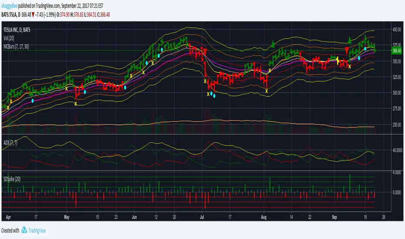Click the TradingView logo icon beside Created with

(24, 230)
